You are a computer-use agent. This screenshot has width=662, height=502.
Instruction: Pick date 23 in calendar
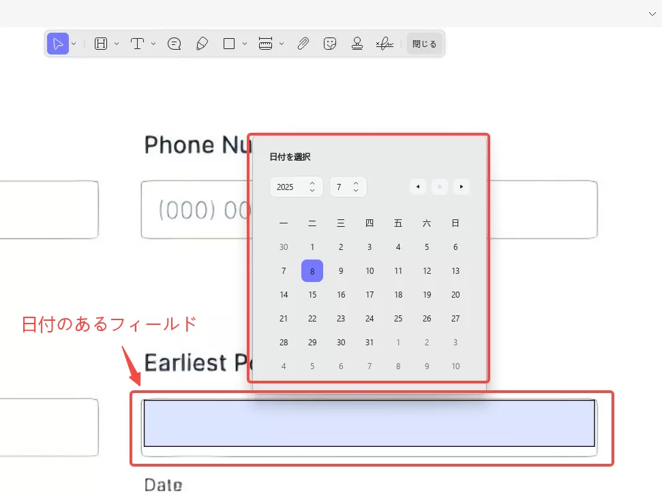[x=341, y=319]
